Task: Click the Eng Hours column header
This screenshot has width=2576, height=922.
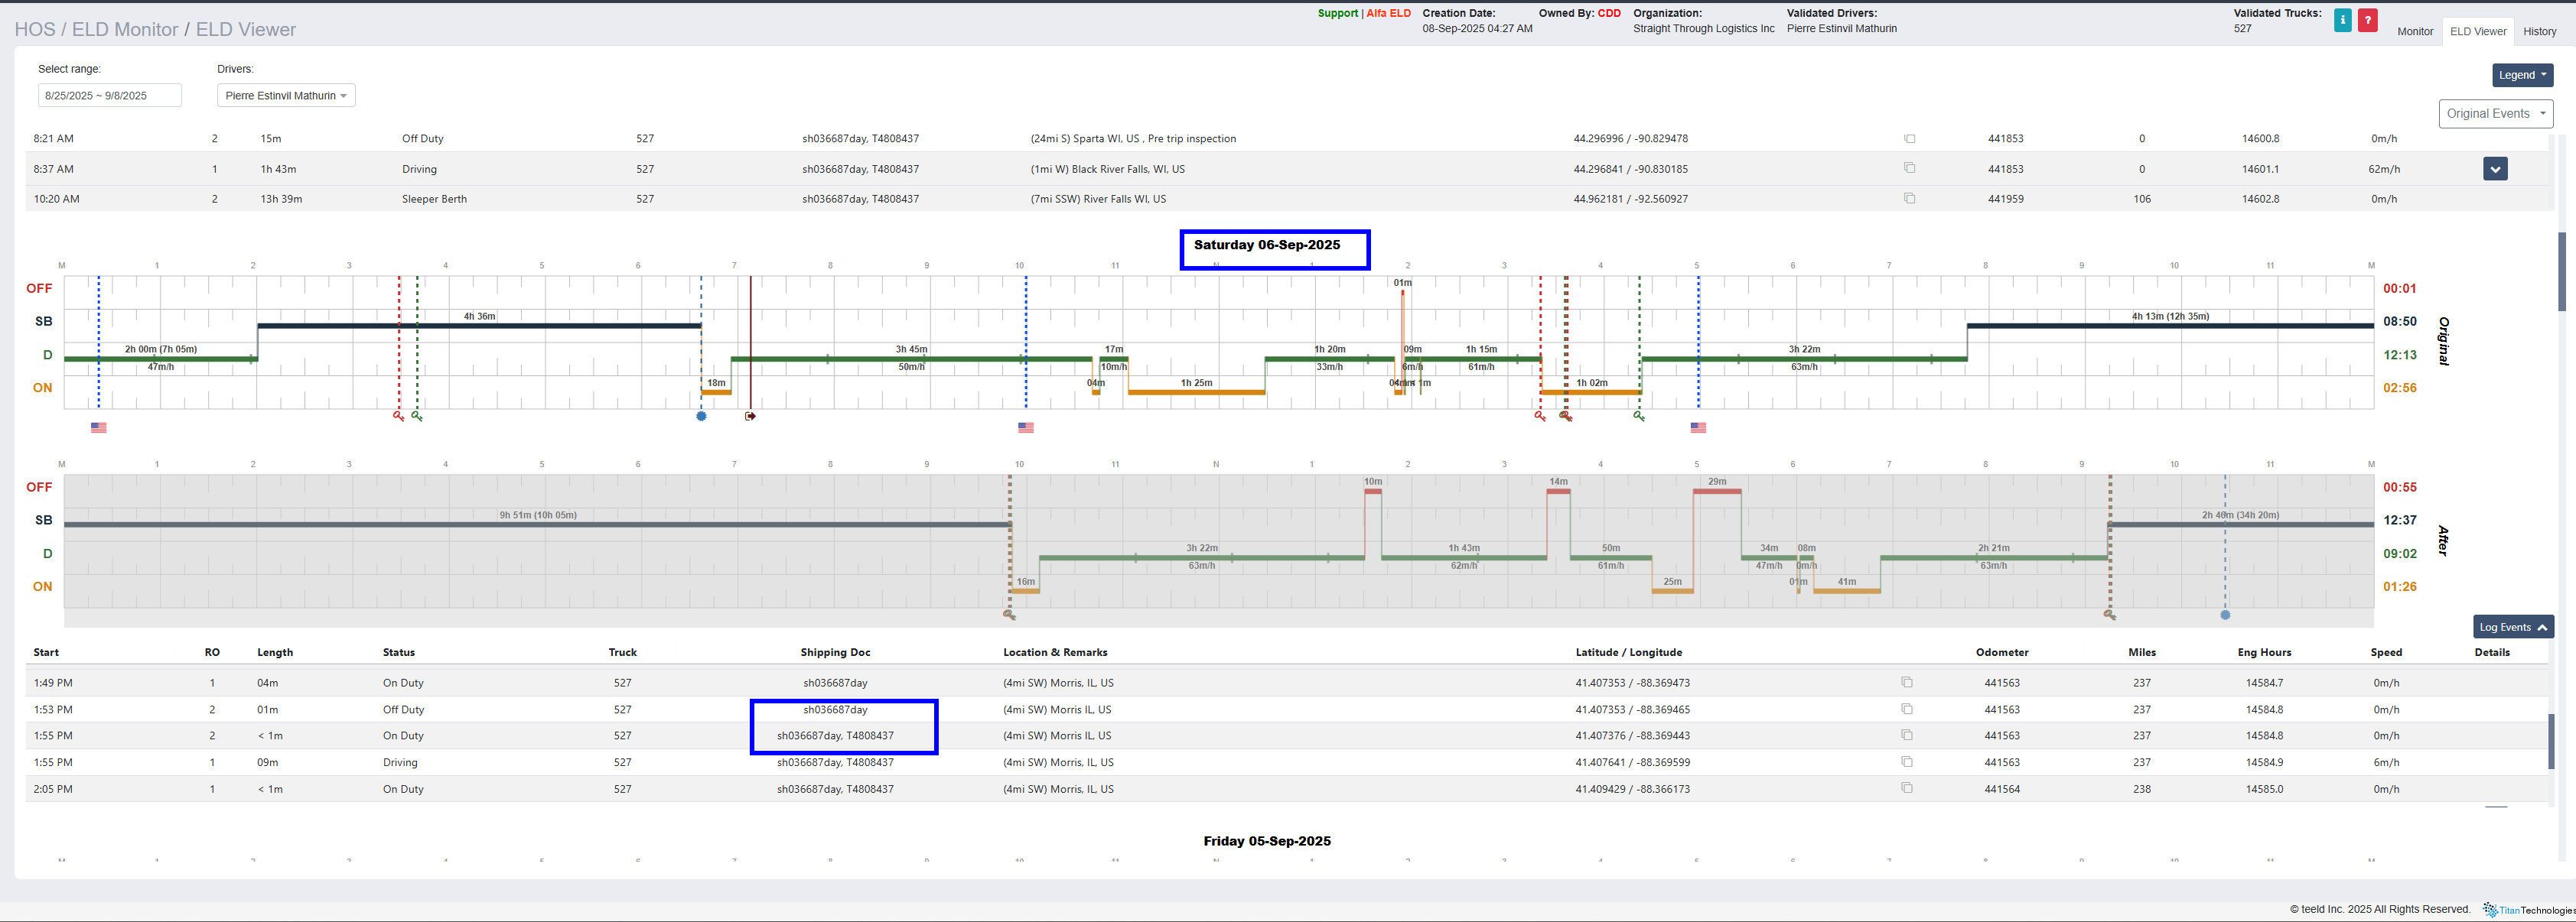Action: point(2264,652)
